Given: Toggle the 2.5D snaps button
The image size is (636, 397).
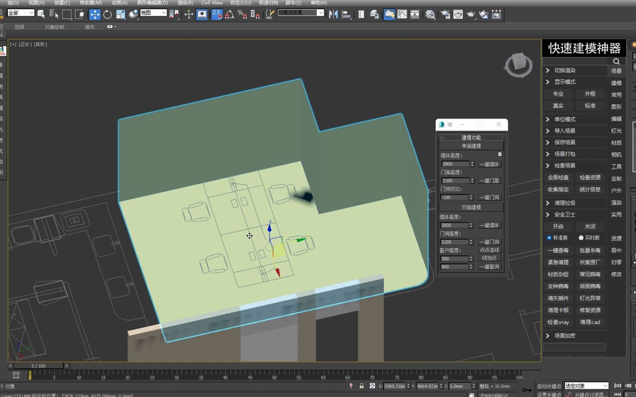Looking at the screenshot, I should [217, 14].
